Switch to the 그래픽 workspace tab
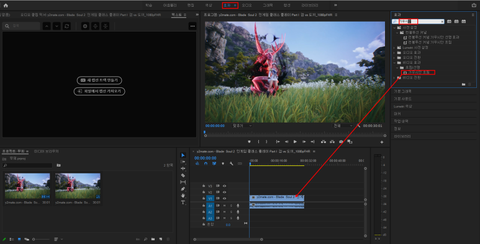 click(268, 5)
